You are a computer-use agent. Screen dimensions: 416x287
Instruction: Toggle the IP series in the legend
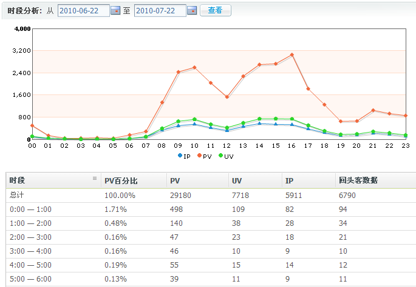click(184, 156)
